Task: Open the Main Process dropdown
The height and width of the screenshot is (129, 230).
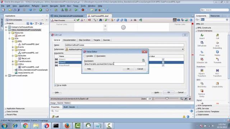Action: [x=63, y=20]
